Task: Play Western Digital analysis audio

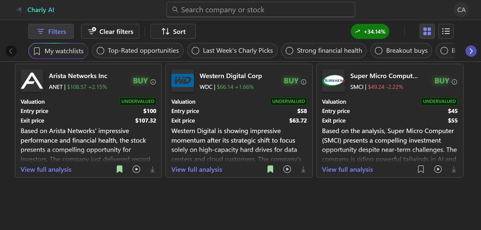Action: 287,169
